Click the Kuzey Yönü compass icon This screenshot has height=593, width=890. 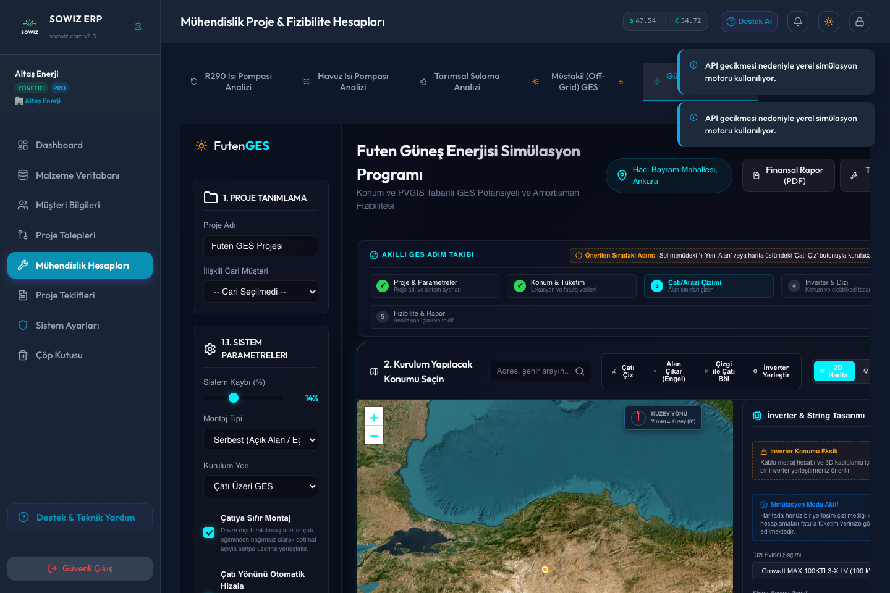638,418
